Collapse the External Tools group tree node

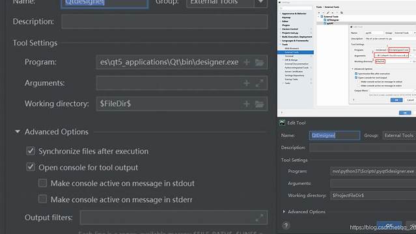pos(318,17)
